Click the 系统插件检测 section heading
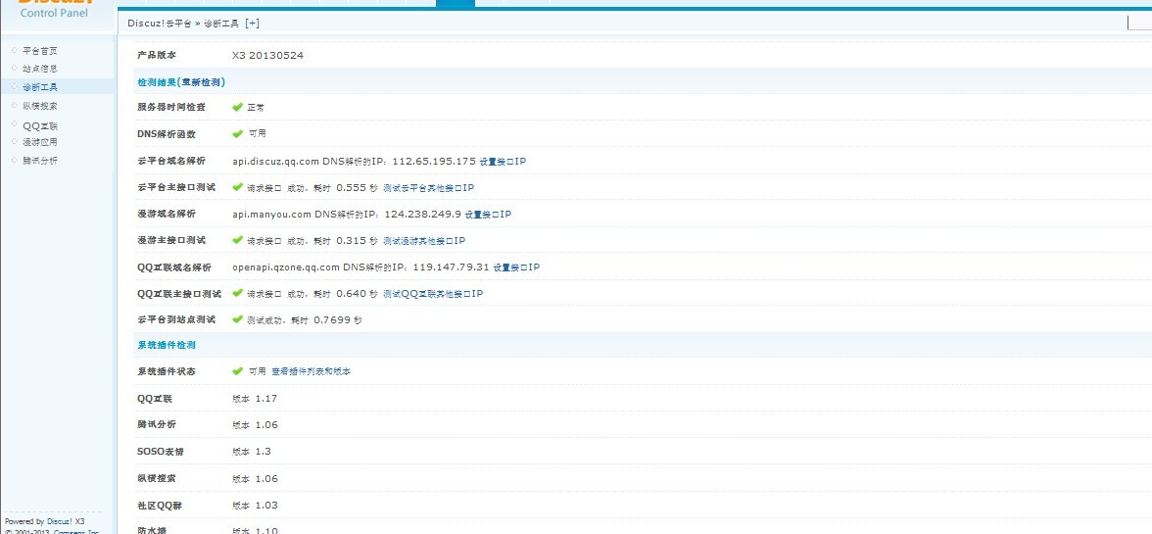 [x=167, y=345]
